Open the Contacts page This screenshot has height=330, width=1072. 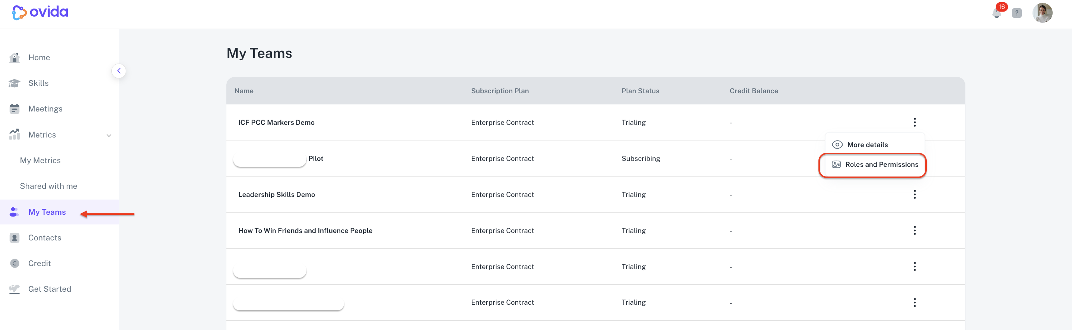(45, 238)
